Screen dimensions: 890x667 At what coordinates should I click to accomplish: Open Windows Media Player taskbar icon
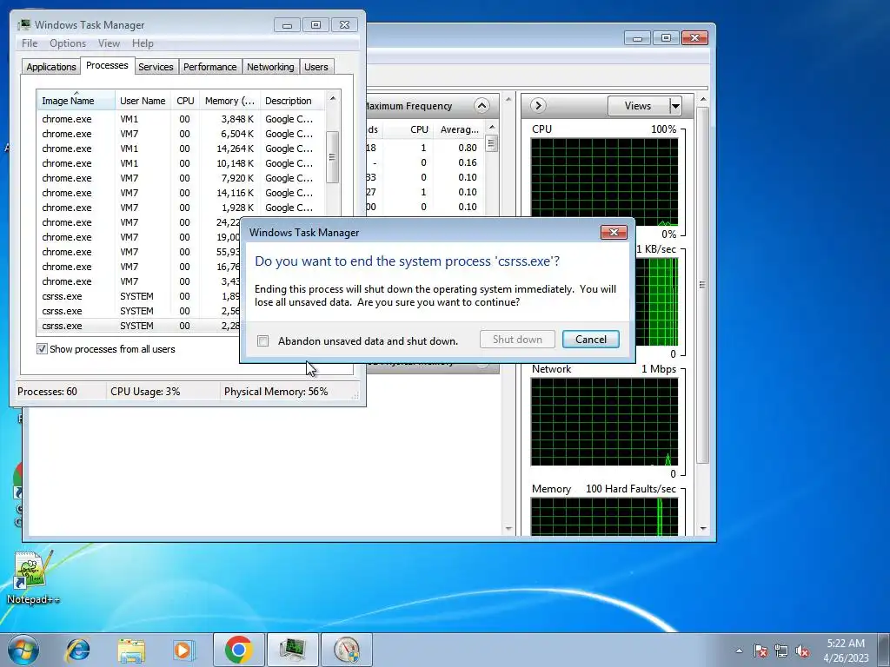tap(184, 650)
